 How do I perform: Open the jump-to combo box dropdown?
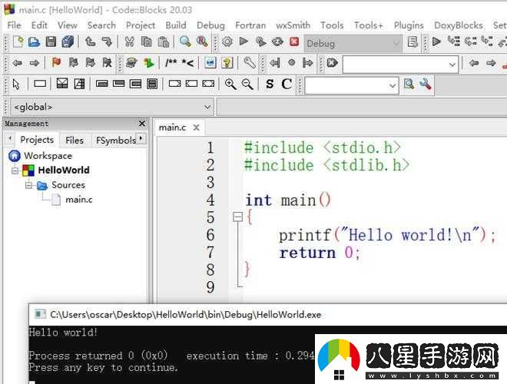click(x=452, y=65)
